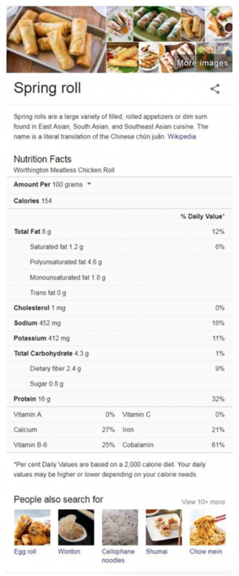Click the Egg roll text link

[x=25, y=551]
